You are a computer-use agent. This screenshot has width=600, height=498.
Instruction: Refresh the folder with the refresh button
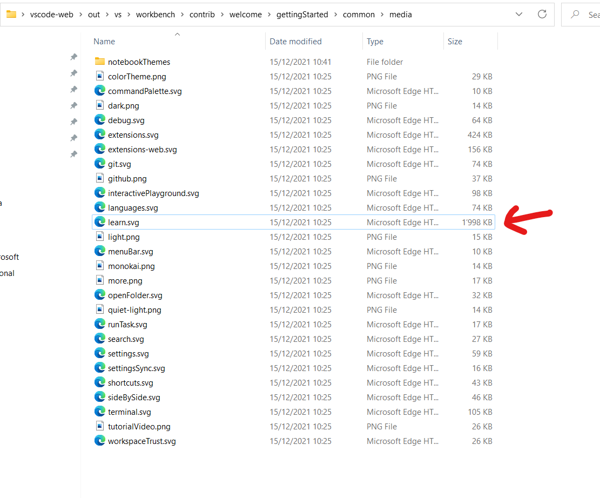pyautogui.click(x=542, y=14)
